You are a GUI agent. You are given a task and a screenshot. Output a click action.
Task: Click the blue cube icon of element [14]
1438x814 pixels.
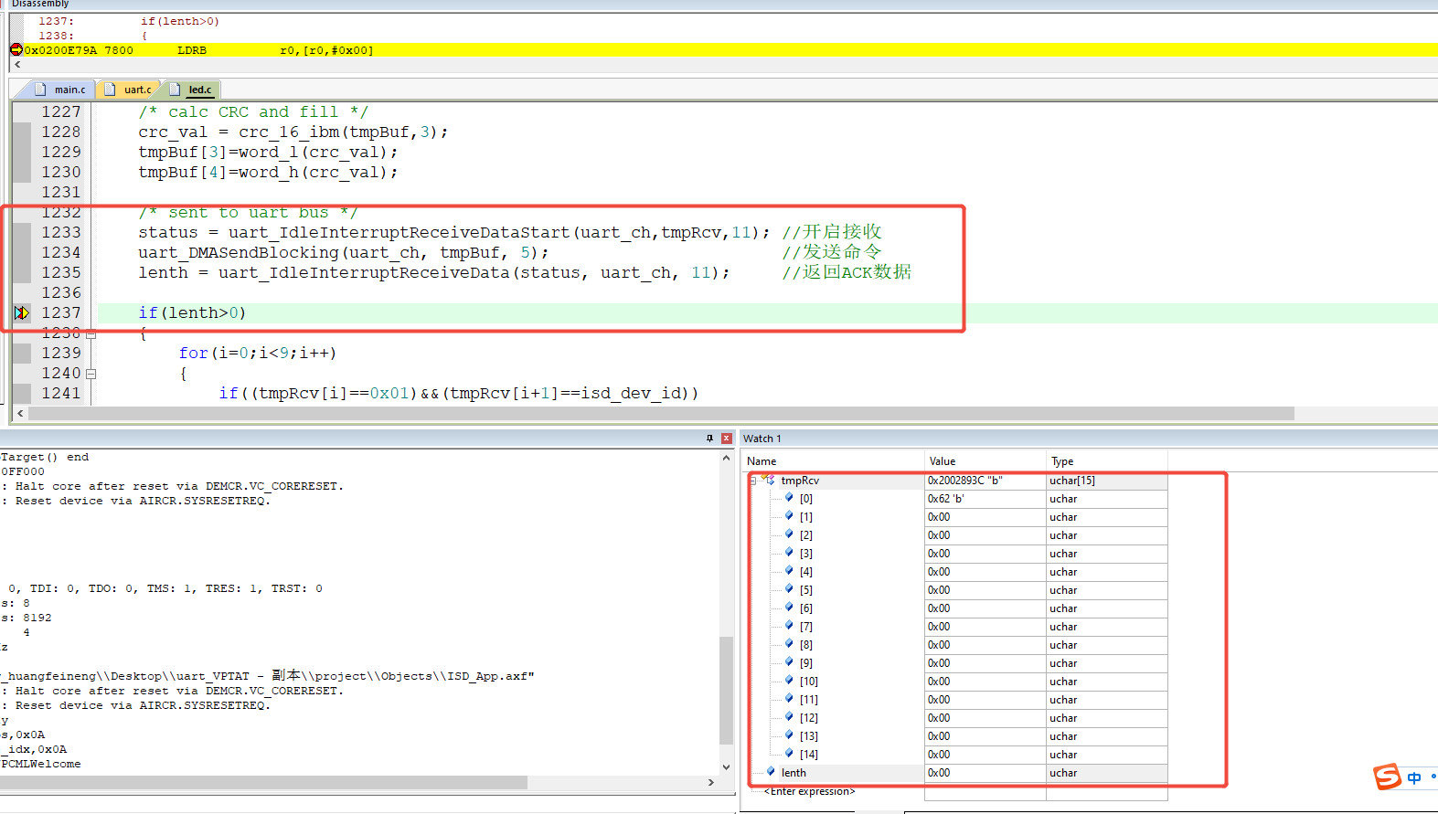click(789, 754)
